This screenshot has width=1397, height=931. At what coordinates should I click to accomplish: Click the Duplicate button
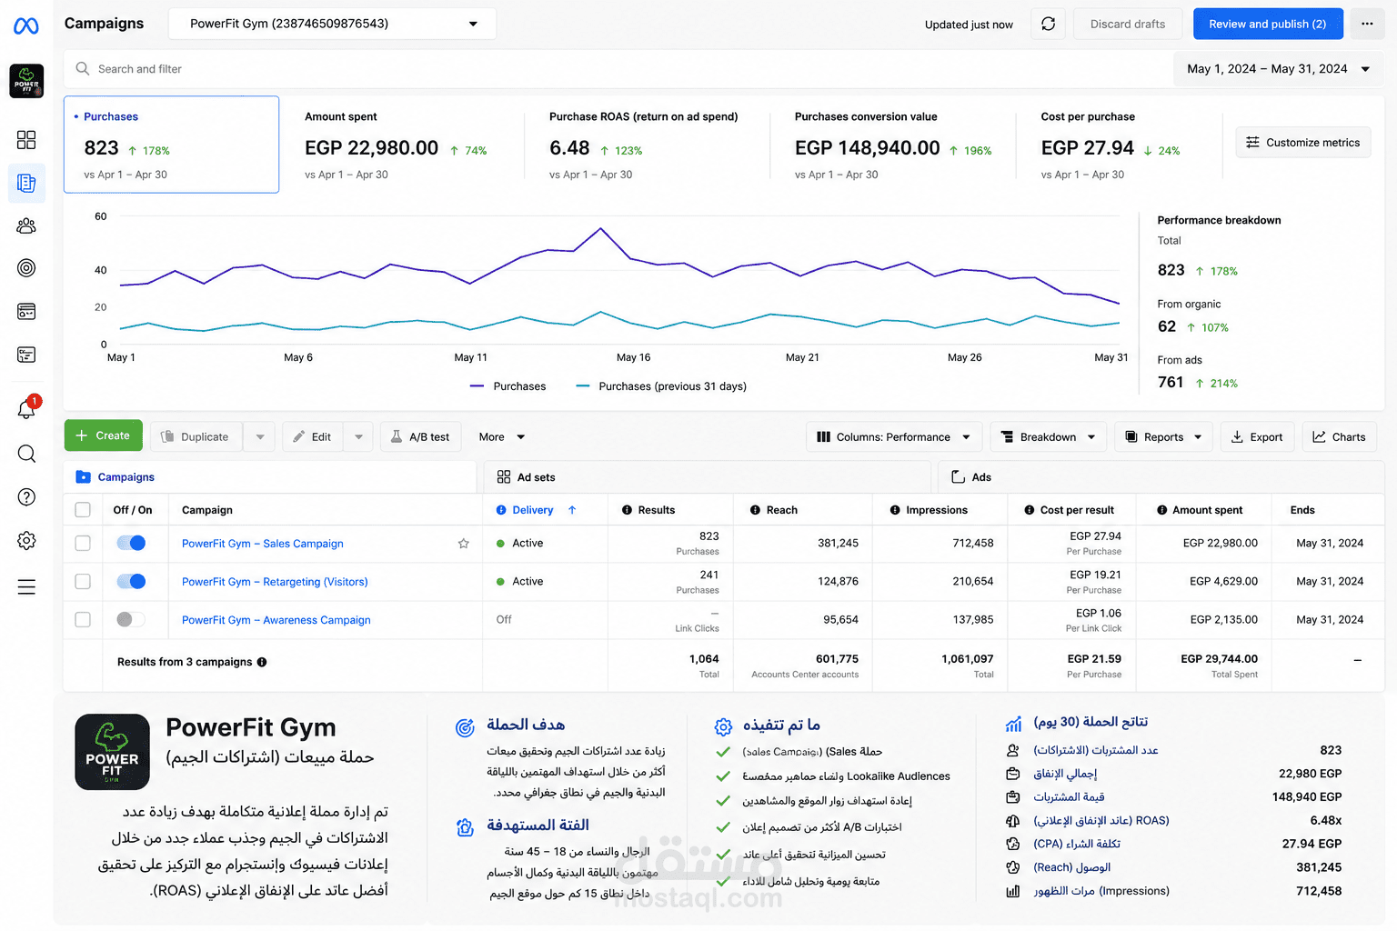tap(196, 437)
